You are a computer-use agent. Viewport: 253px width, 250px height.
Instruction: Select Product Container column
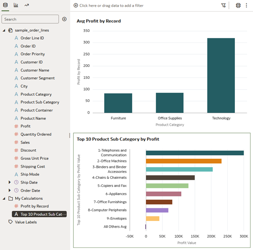[36, 110]
